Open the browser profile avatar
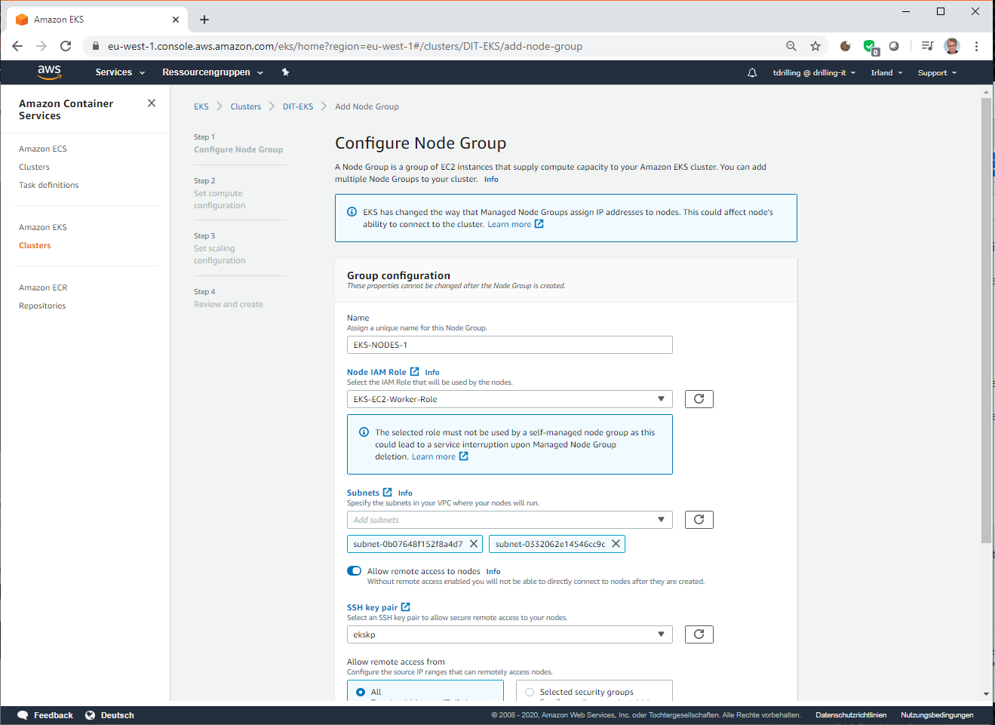The width and height of the screenshot is (995, 725). coord(952,46)
